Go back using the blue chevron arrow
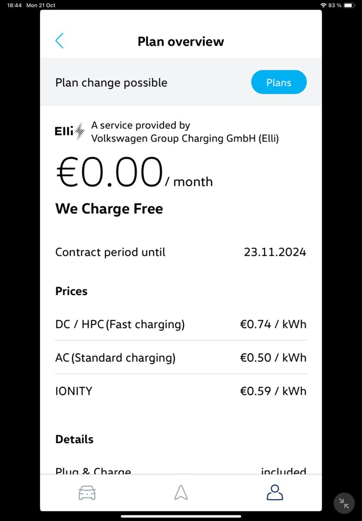The height and width of the screenshot is (521, 362). (60, 40)
